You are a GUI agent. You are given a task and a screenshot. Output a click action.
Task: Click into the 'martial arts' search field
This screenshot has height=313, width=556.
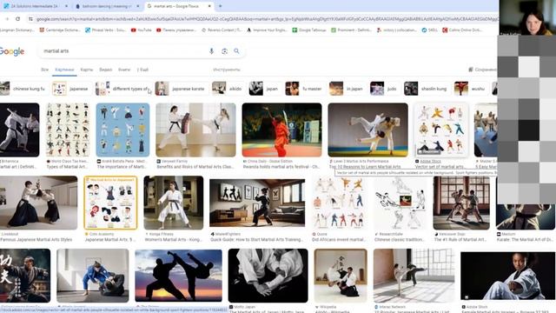point(124,51)
